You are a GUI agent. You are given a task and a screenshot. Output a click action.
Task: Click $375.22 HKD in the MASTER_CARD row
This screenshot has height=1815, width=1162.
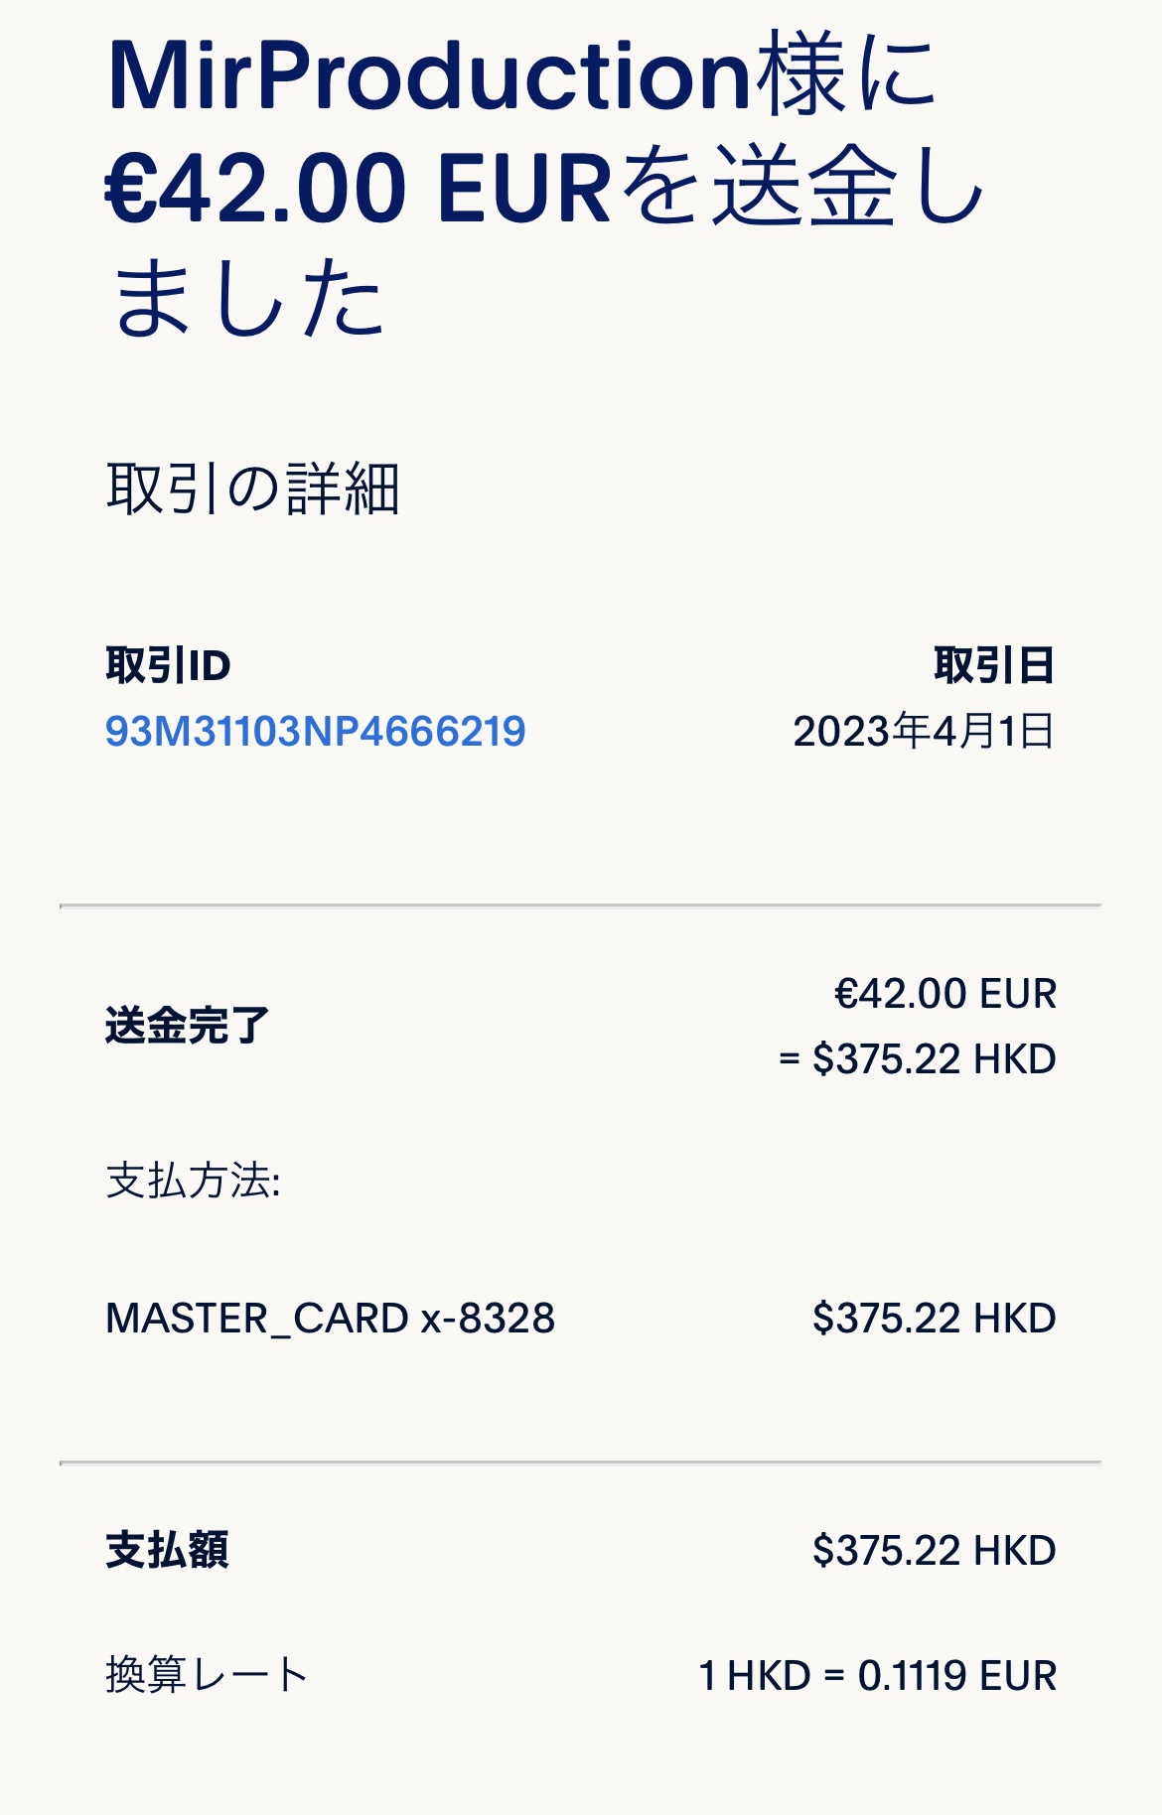pyautogui.click(x=934, y=1319)
